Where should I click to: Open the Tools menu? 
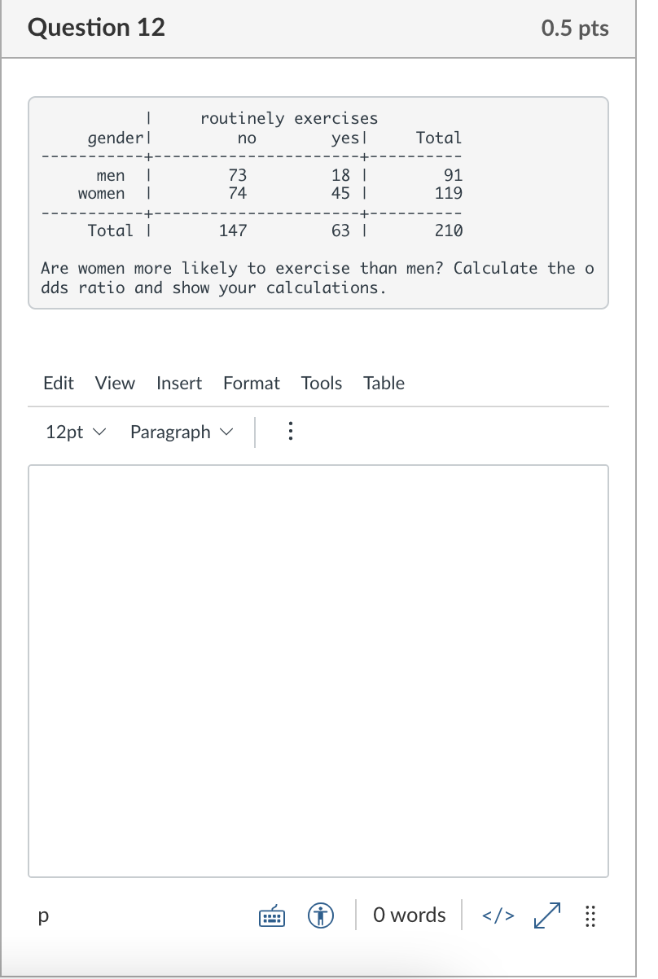click(321, 383)
